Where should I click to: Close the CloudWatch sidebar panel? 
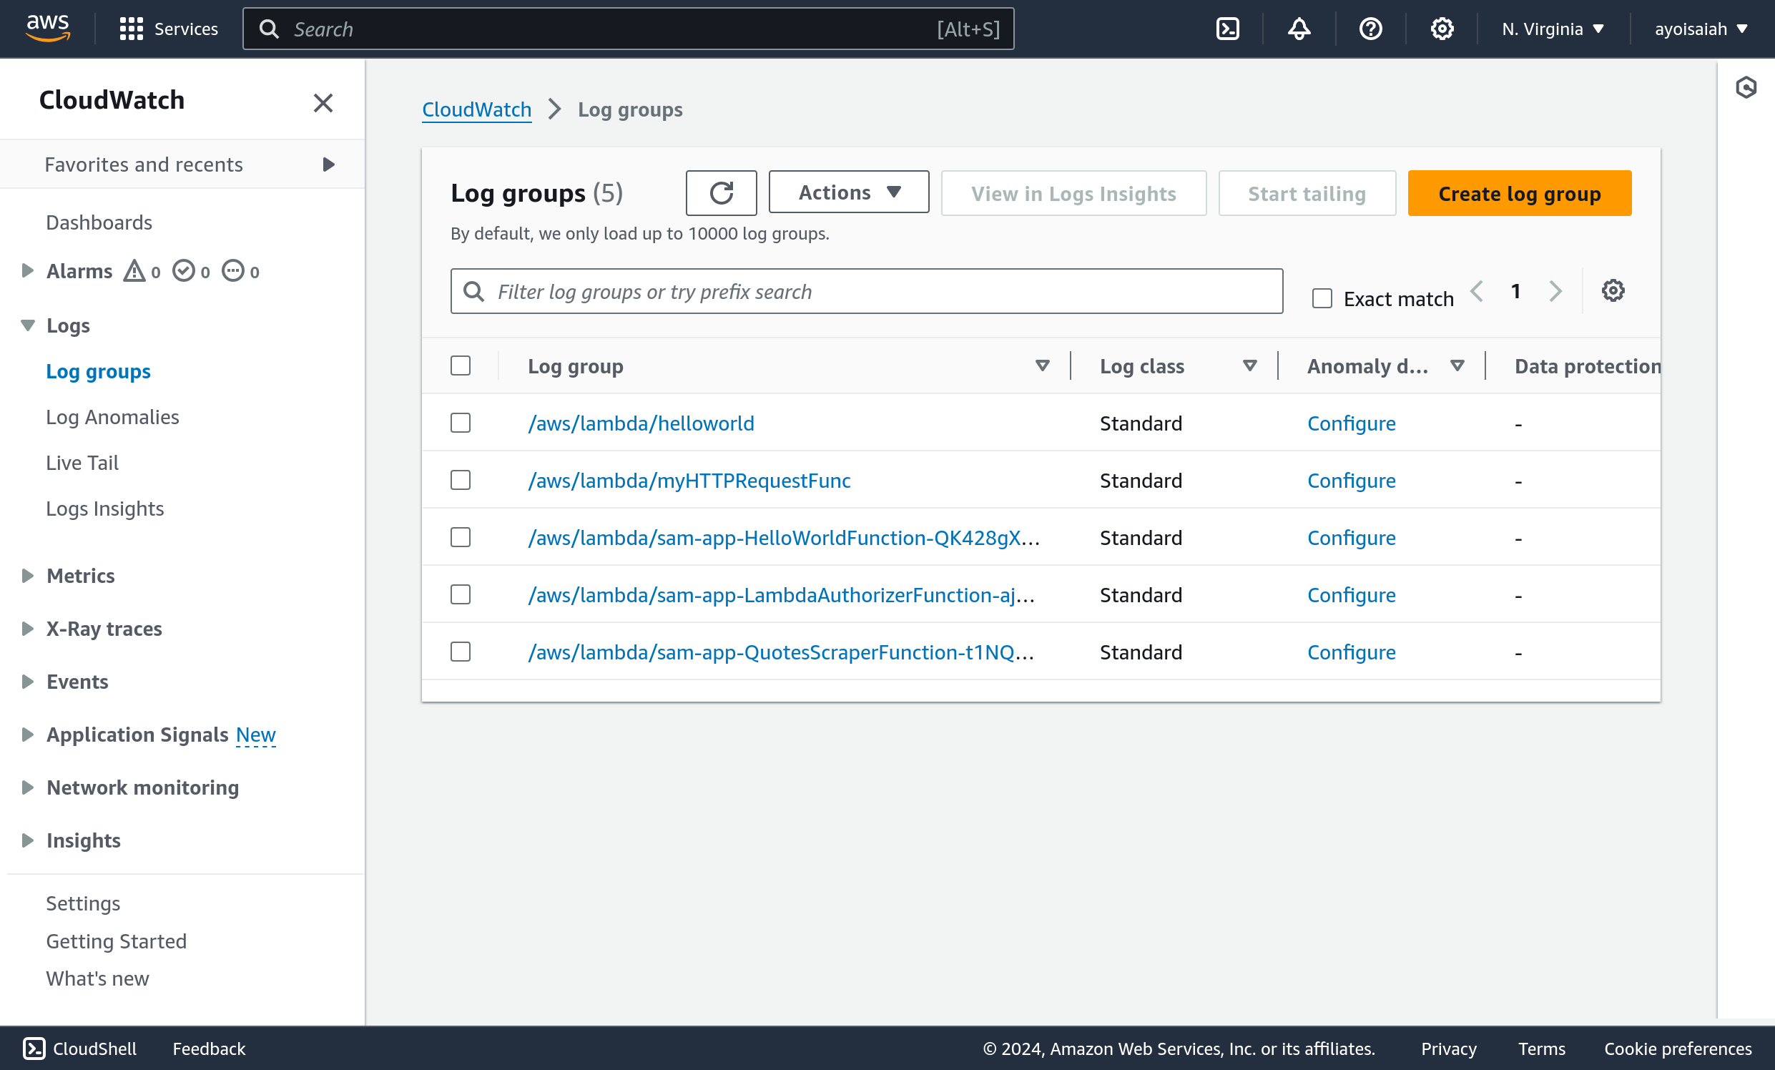pos(323,103)
